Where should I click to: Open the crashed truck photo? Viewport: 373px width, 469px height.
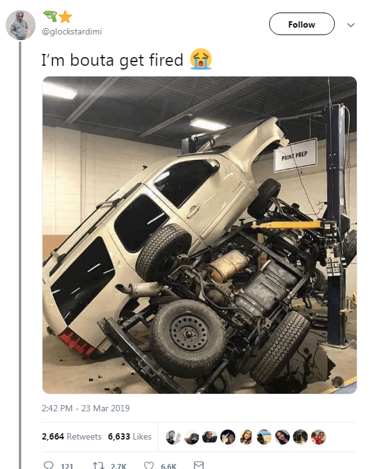(200, 235)
